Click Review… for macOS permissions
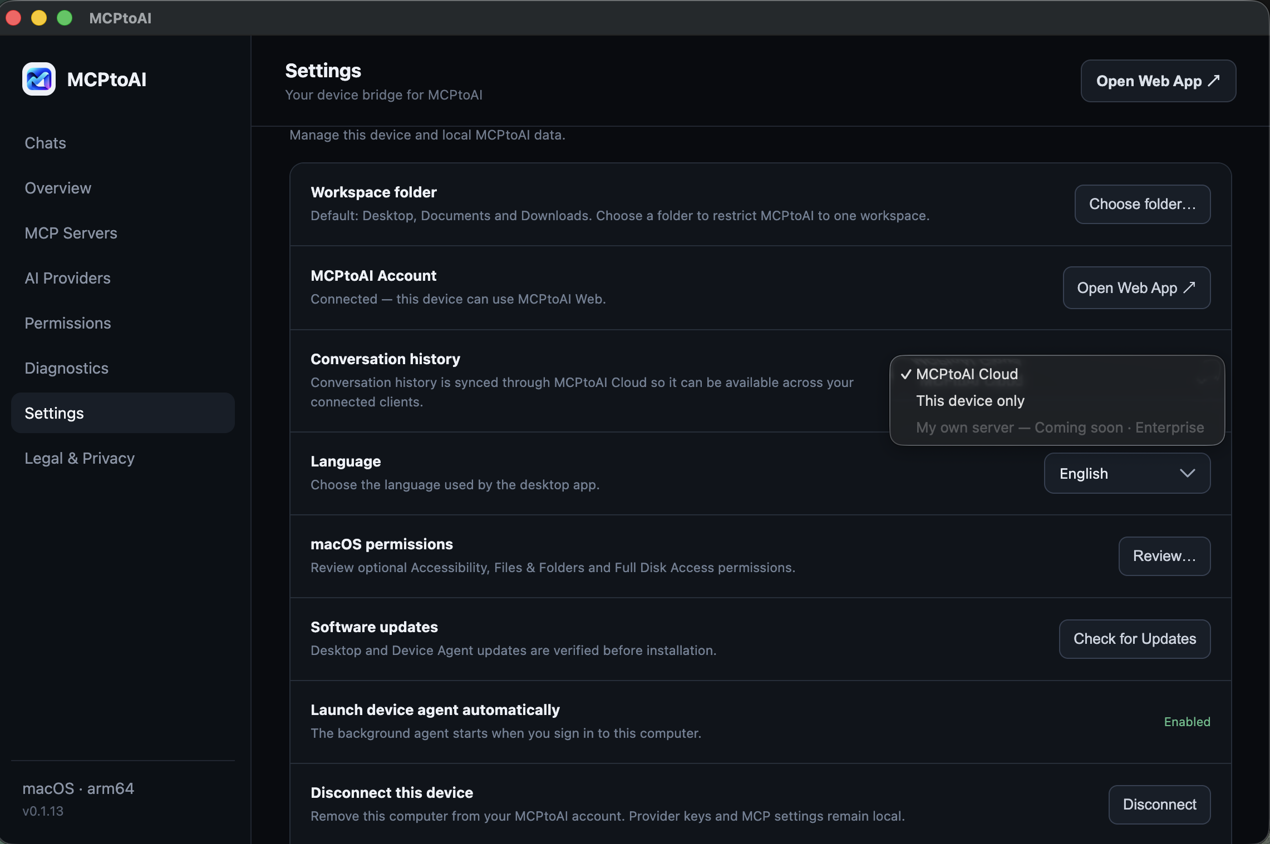The image size is (1270, 844). (x=1164, y=556)
